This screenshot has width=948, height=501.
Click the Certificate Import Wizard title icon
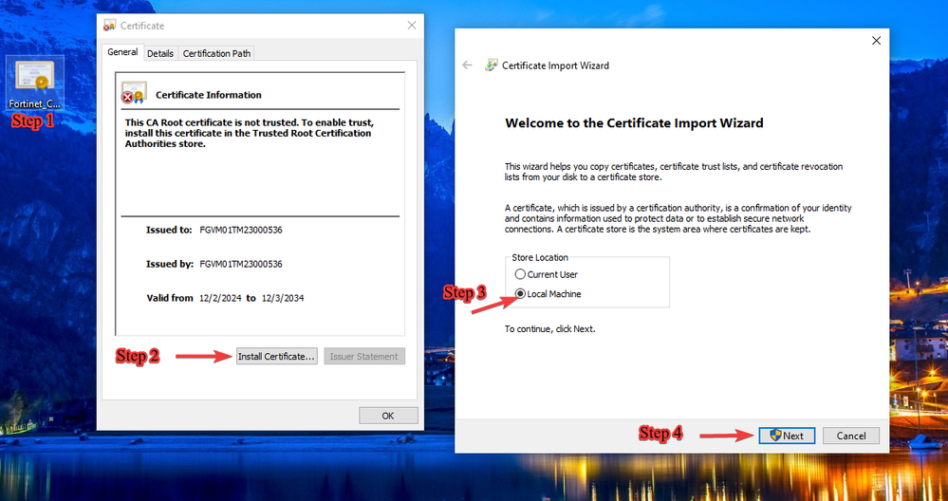[x=492, y=65]
